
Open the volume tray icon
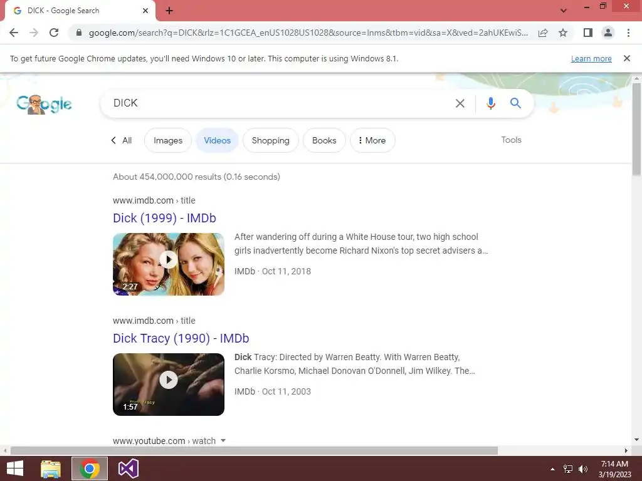point(583,469)
